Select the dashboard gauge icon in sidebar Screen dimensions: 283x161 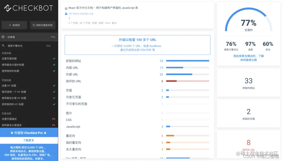tap(3, 37)
